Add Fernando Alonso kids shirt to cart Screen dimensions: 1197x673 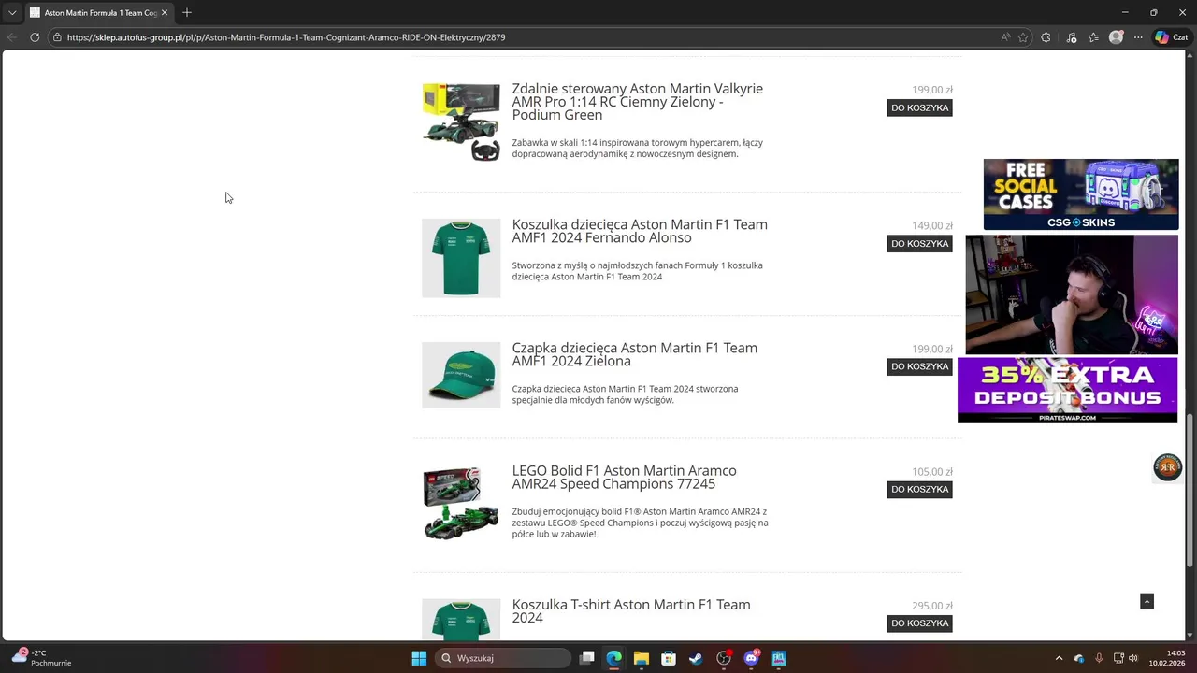pyautogui.click(x=919, y=243)
